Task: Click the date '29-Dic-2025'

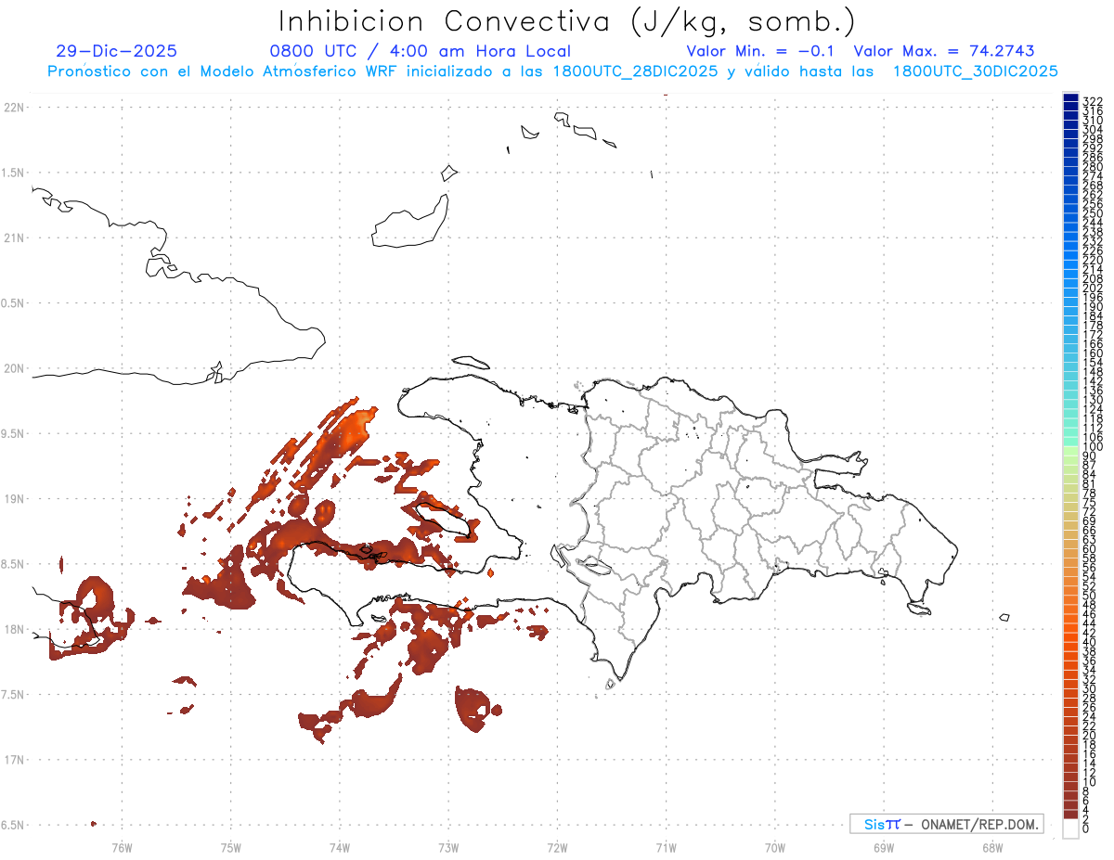Action: [116, 51]
